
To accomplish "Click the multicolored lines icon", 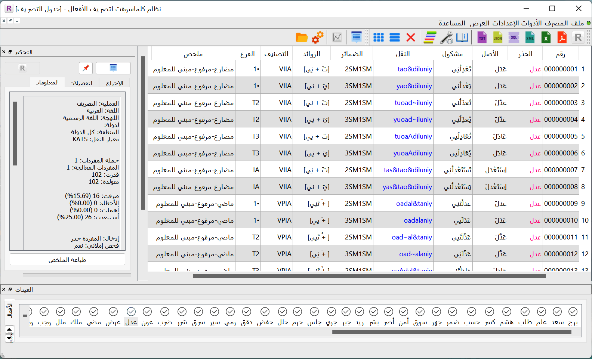I will point(430,37).
